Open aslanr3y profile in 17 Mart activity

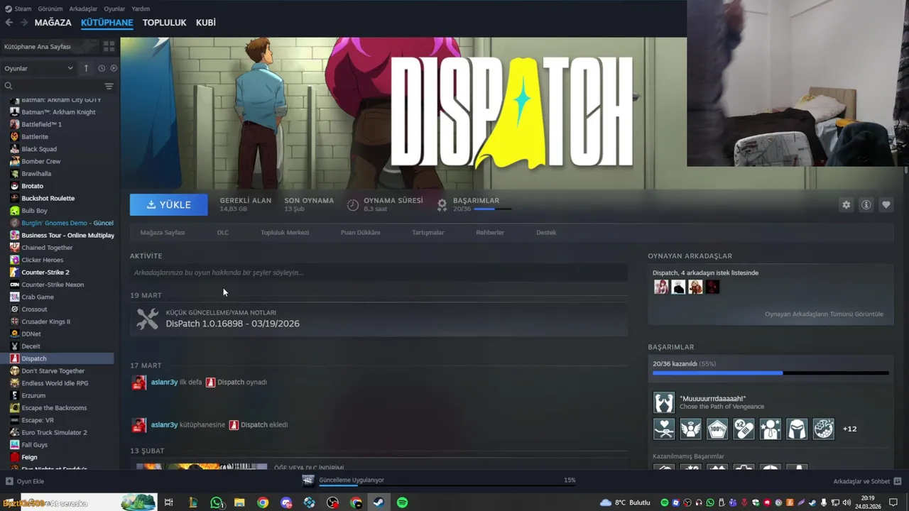164,382
